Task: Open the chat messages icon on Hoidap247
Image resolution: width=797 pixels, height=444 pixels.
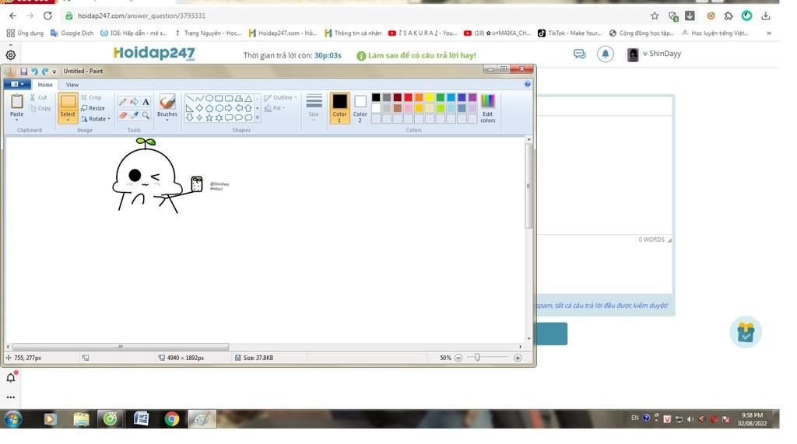Action: pyautogui.click(x=579, y=54)
